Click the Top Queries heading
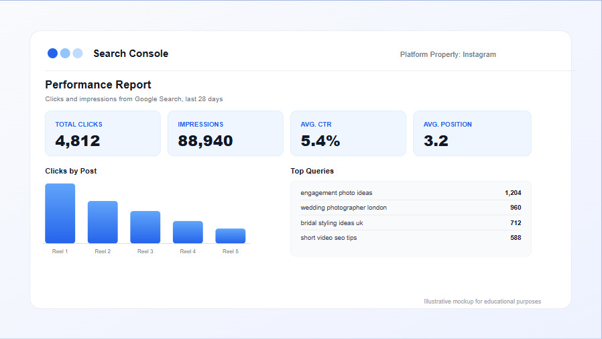The height and width of the screenshot is (339, 602). pyautogui.click(x=312, y=171)
